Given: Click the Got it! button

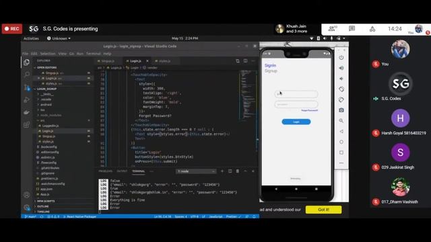Looking at the screenshot, I should tap(323, 210).
